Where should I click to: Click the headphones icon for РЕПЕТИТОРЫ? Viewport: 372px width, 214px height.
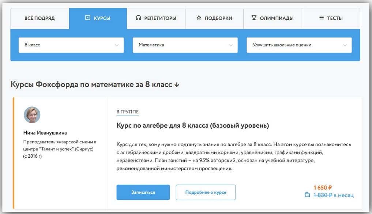point(138,18)
